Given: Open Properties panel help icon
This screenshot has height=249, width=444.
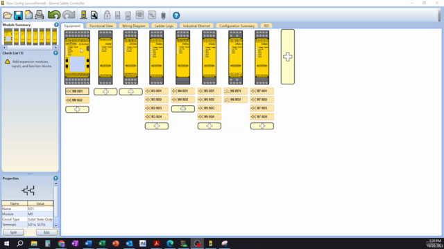Looking at the screenshot, I should (55, 178).
